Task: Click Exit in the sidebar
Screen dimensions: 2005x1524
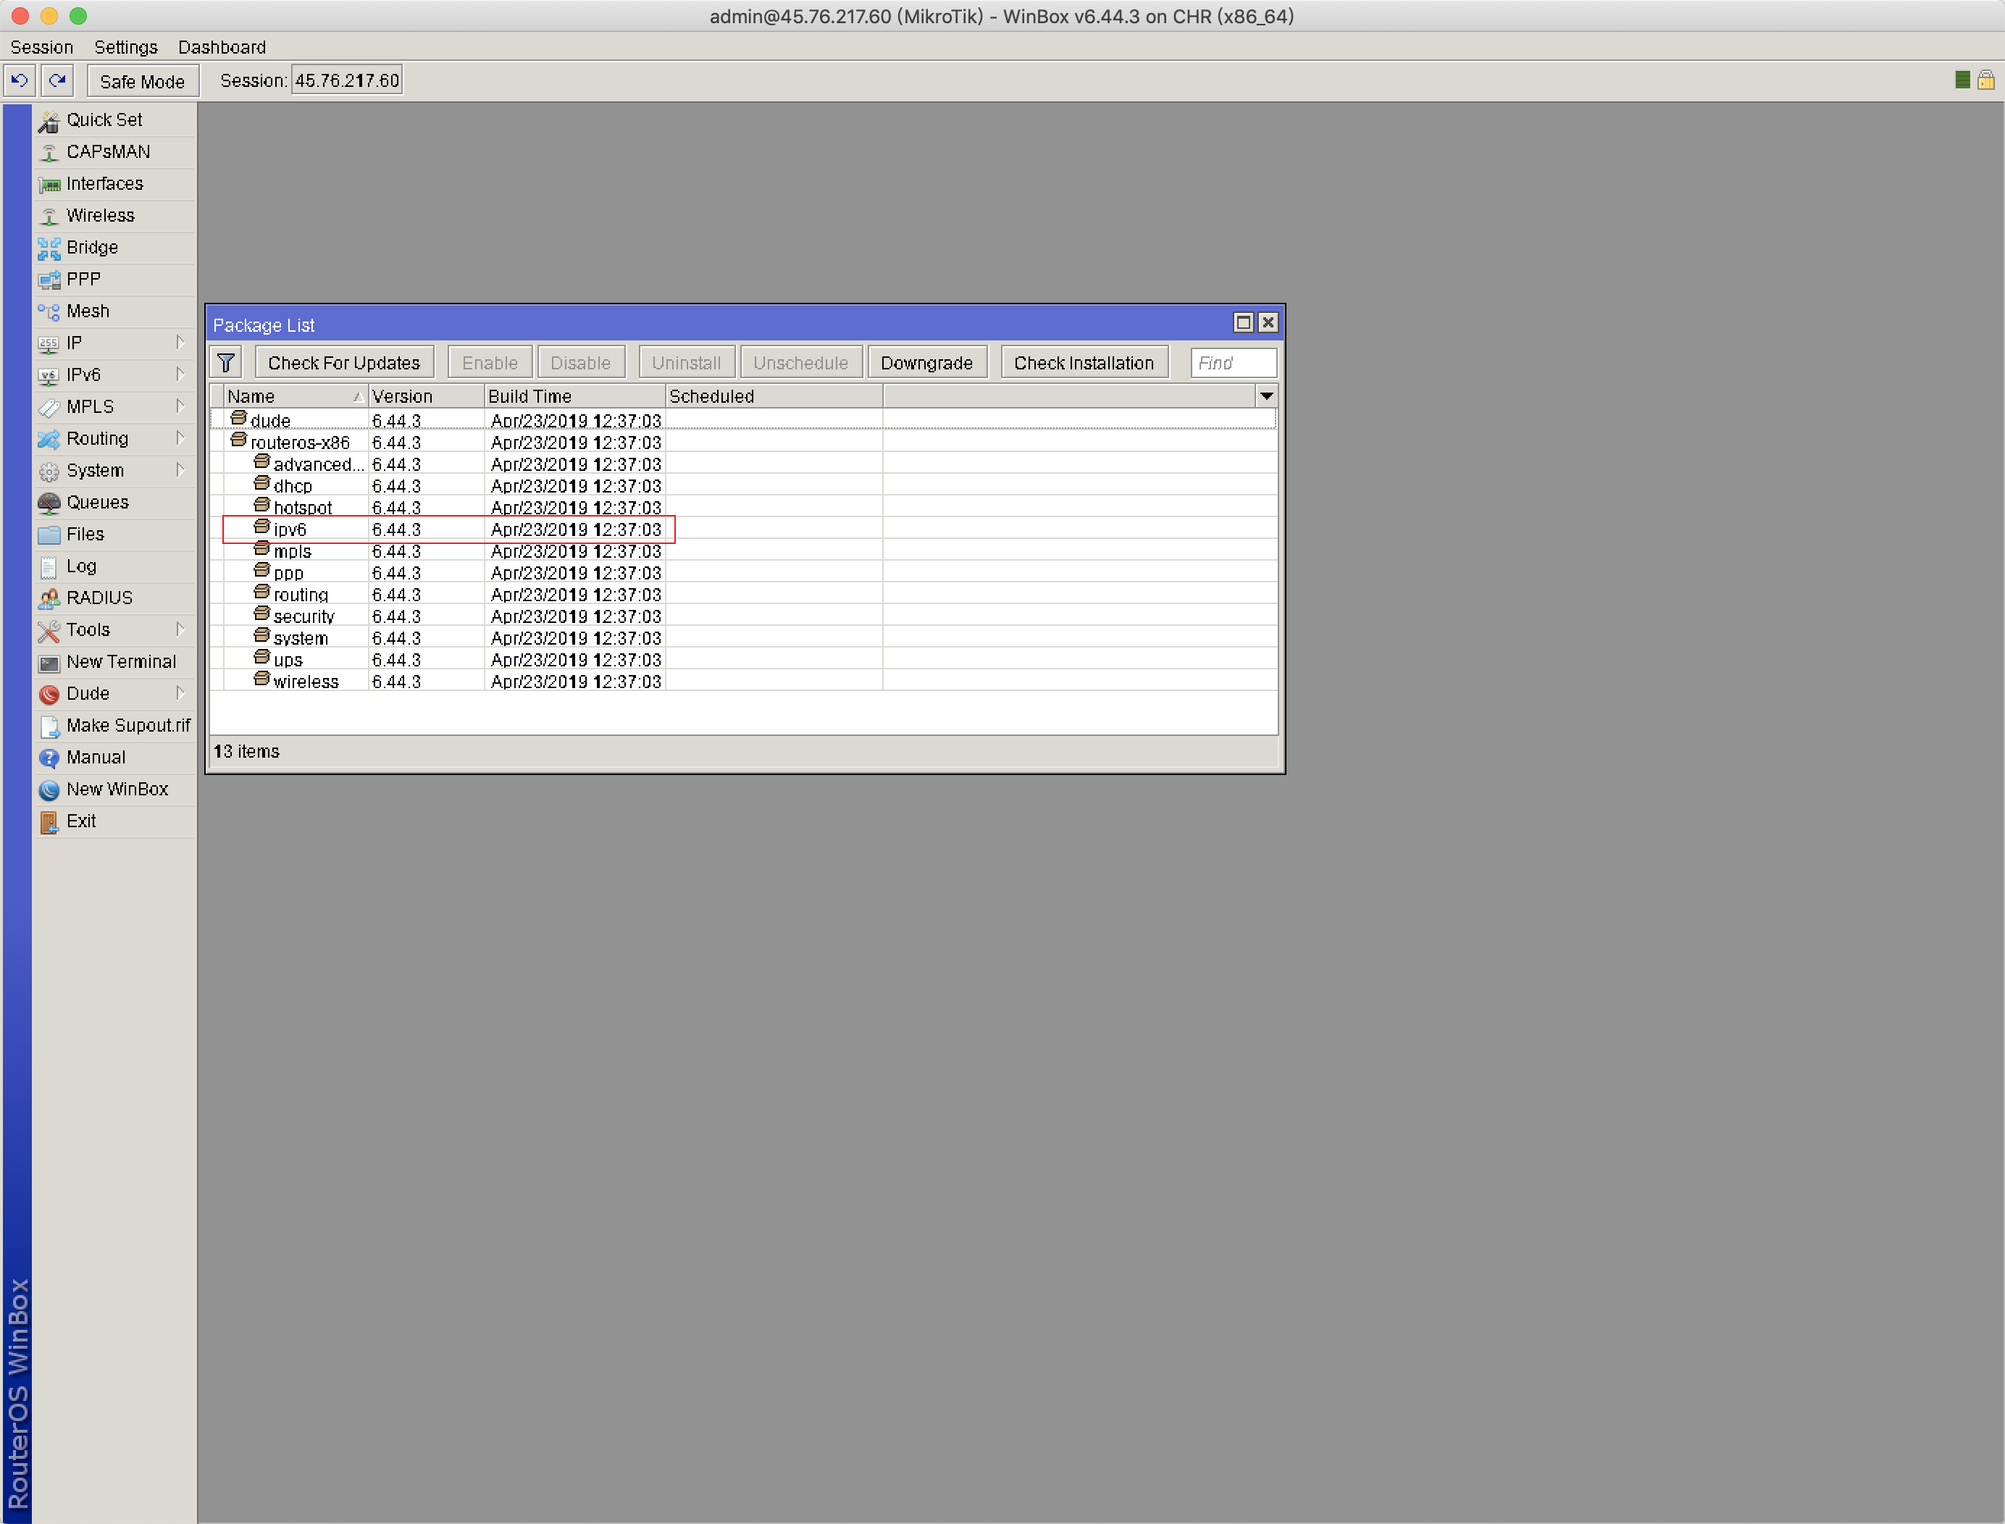Action: pyautogui.click(x=114, y=821)
